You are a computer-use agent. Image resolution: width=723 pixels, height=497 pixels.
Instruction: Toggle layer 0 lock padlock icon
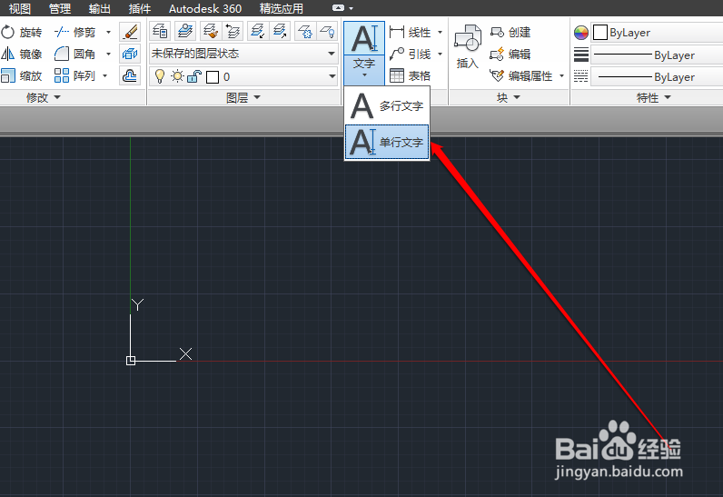(194, 76)
